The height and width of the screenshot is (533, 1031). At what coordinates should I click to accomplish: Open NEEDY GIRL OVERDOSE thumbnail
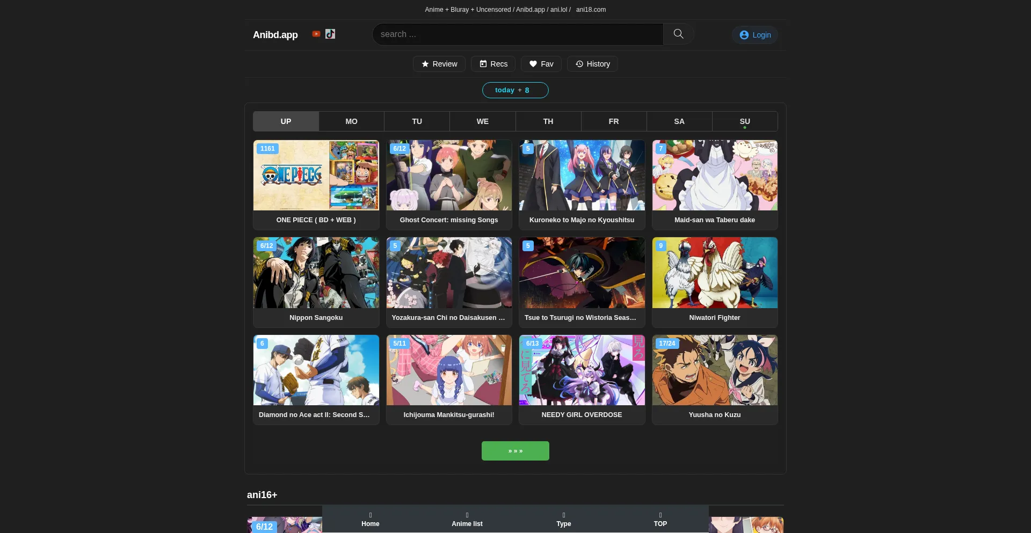(x=582, y=370)
